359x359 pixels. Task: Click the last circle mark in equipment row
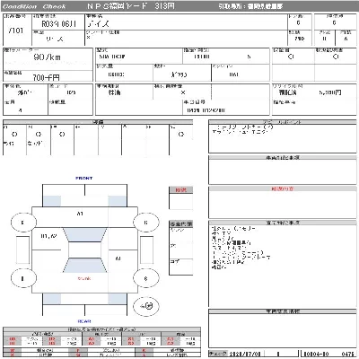pyautogui.click(x=181, y=135)
